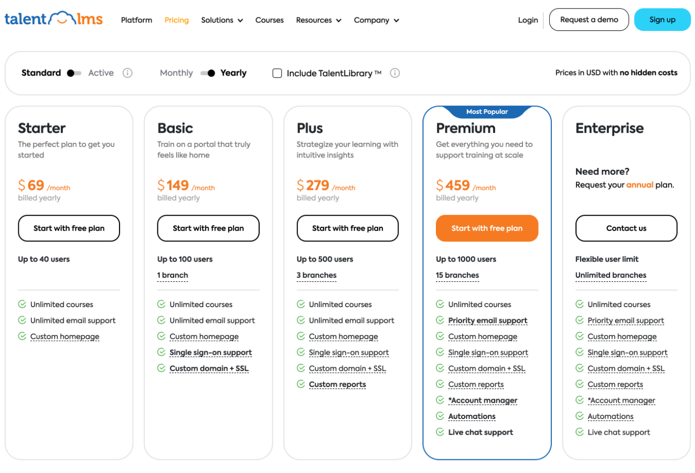This screenshot has width=695, height=473.
Task: Select the Pricing nav item
Action: click(176, 20)
